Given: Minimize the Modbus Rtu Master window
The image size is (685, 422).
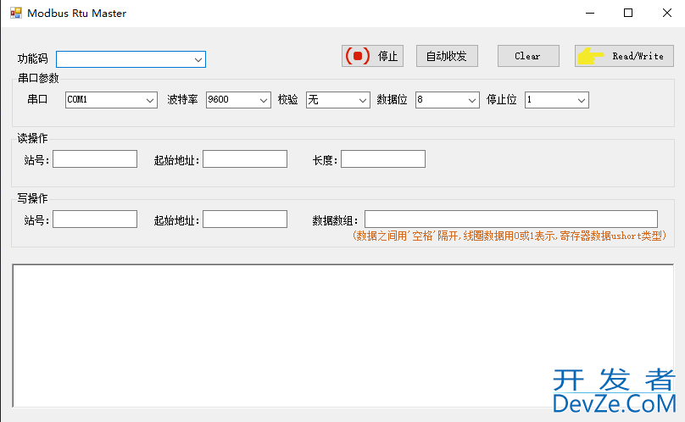Looking at the screenshot, I should (x=590, y=13).
